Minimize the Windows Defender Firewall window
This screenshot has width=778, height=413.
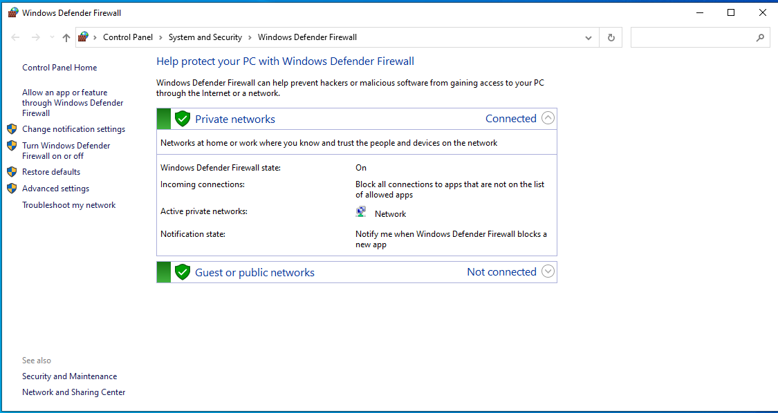[x=699, y=13]
